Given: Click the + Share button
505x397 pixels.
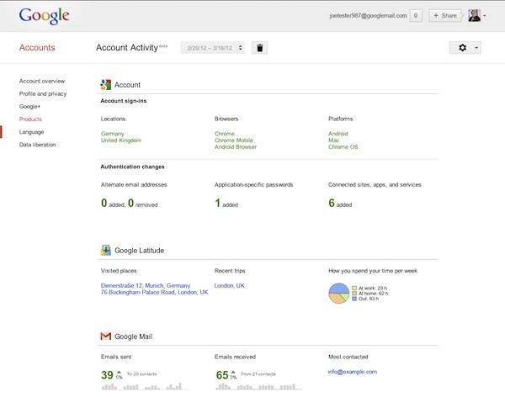Looking at the screenshot, I should pyautogui.click(x=445, y=15).
